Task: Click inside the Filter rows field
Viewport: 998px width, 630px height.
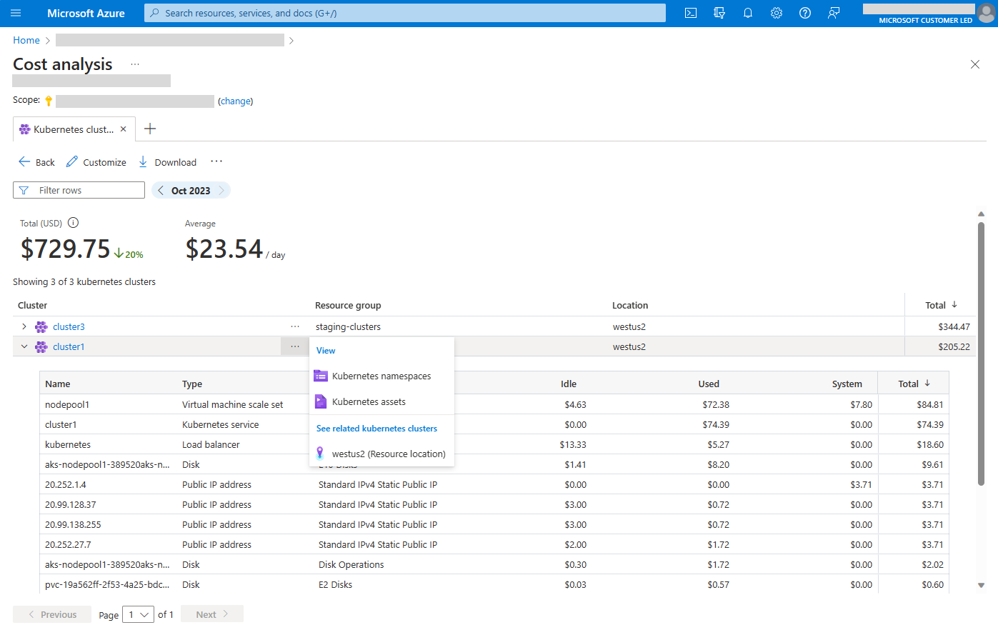Action: pos(79,189)
